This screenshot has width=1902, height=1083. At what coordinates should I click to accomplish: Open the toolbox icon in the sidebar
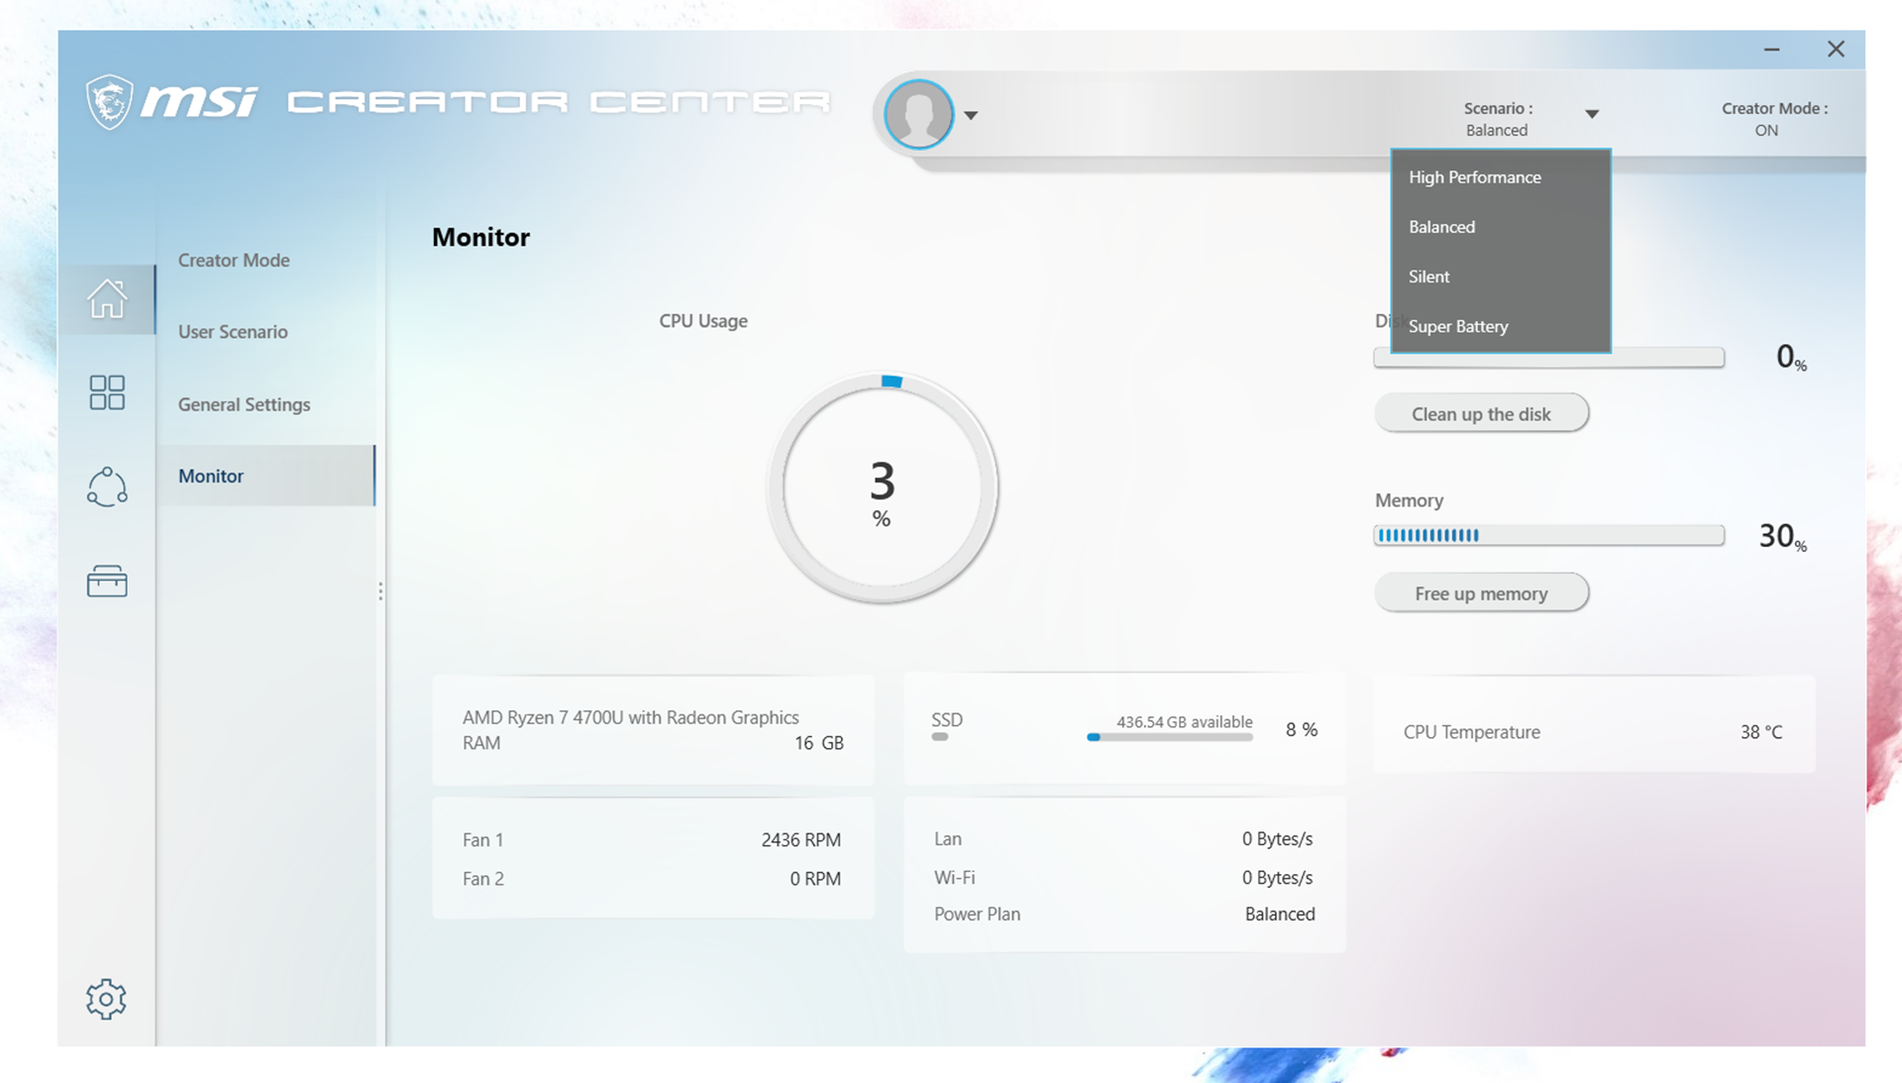click(107, 581)
